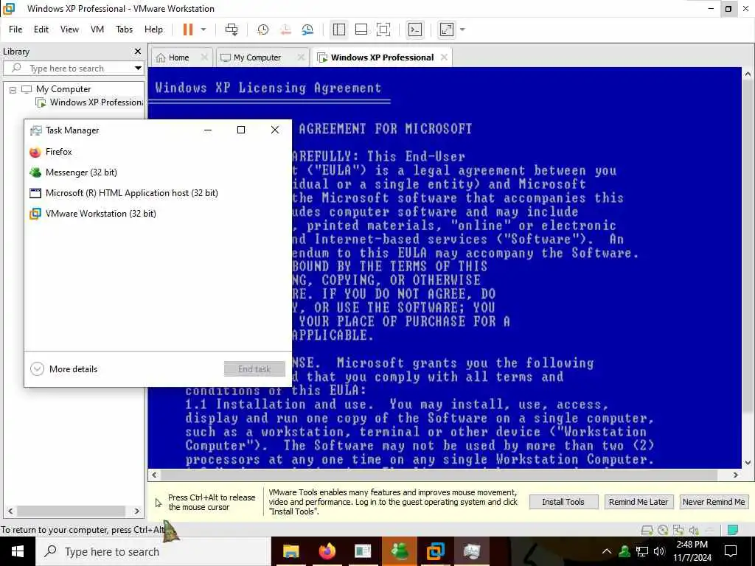Toggle the library sidebar view icon

click(x=339, y=29)
